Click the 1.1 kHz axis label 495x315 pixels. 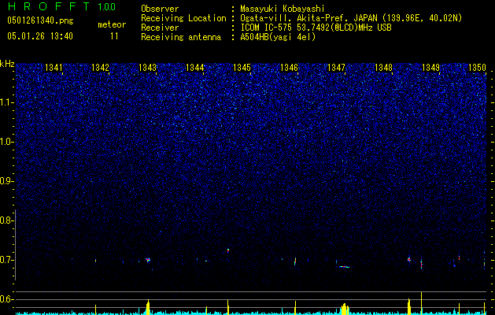(6, 102)
